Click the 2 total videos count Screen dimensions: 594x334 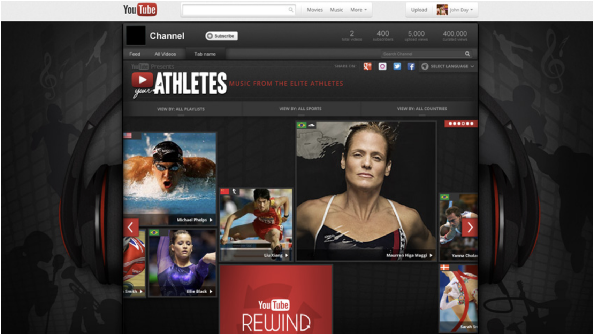click(352, 35)
